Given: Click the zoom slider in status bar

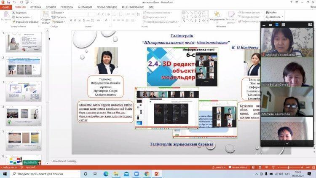Looking at the screenshot, I should pos(290,167).
